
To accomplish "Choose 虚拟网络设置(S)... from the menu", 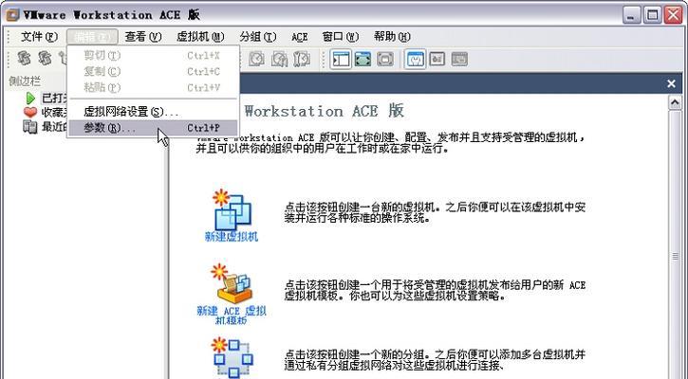I will pyautogui.click(x=153, y=112).
